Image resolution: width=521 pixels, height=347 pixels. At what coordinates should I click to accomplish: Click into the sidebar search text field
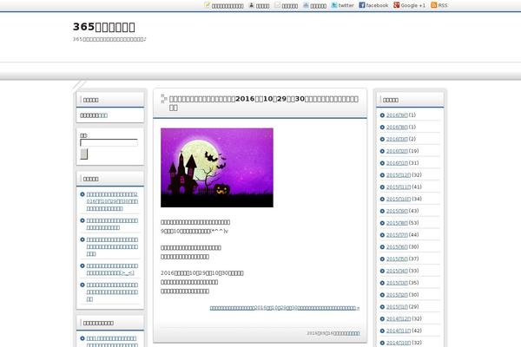pos(109,143)
